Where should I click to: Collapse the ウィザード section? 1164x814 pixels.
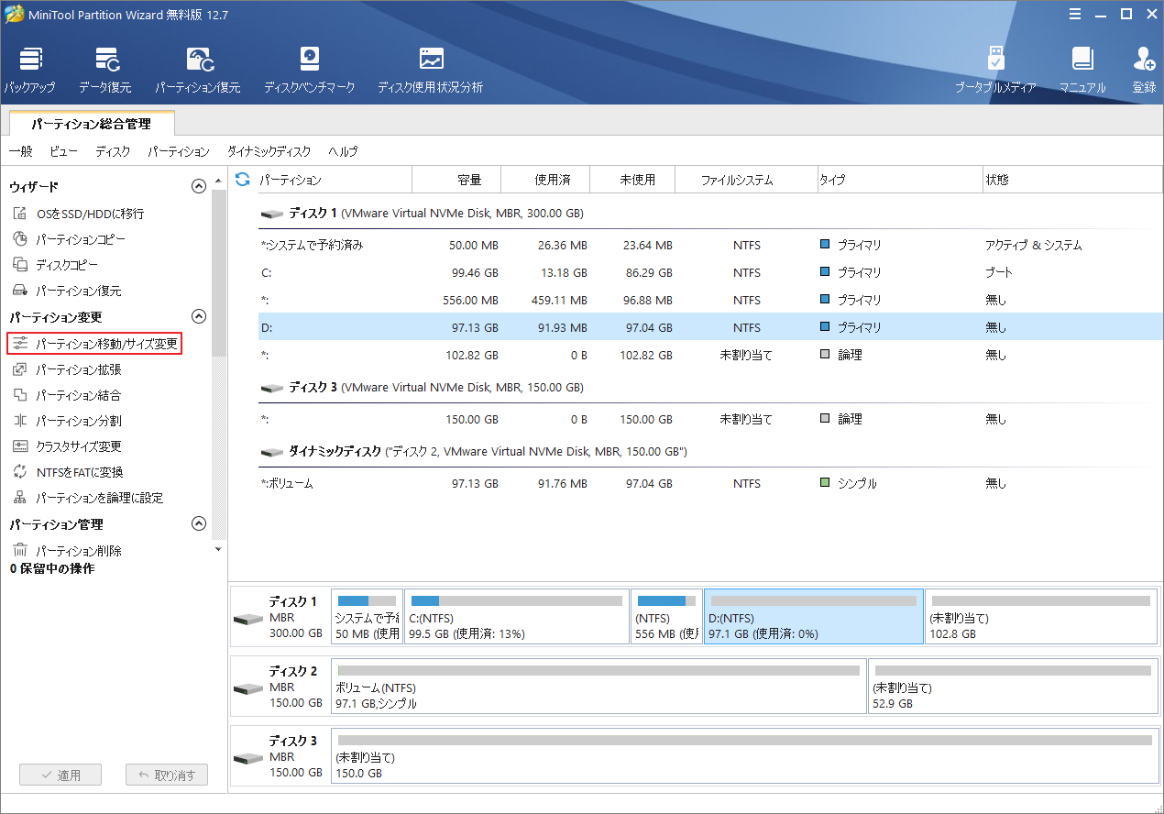point(198,185)
